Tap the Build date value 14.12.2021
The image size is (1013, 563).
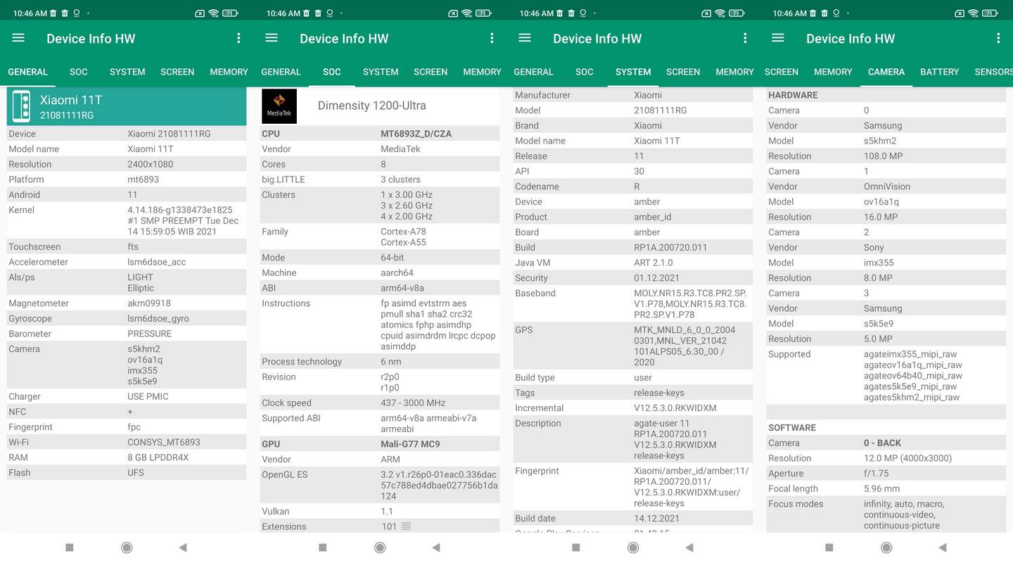click(x=657, y=519)
